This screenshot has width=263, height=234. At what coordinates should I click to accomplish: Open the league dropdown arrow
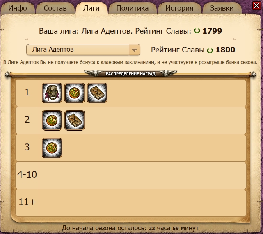pos(134,50)
